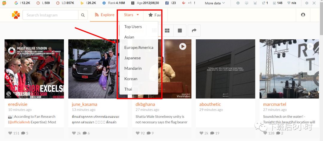Click the magnifier search button

83,15
